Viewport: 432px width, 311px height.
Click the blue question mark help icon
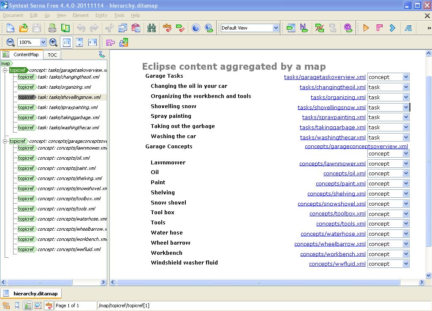pyautogui.click(x=196, y=28)
